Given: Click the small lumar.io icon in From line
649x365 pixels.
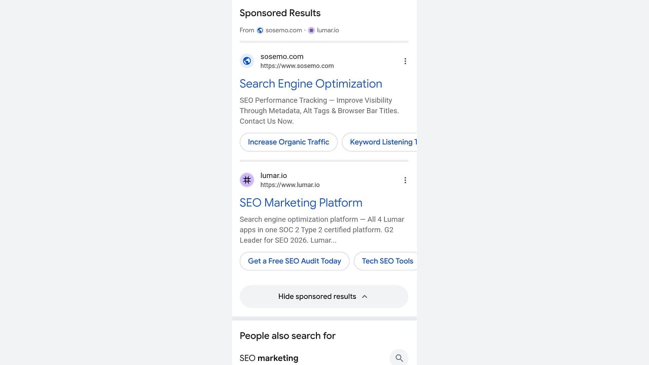Looking at the screenshot, I should coord(311,30).
